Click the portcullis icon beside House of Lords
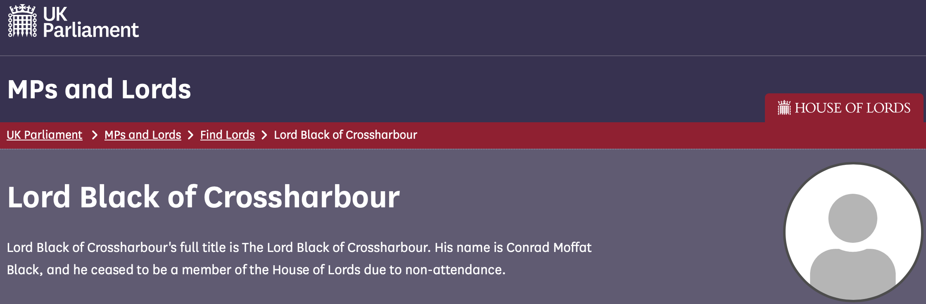Image resolution: width=926 pixels, height=304 pixels. click(x=784, y=108)
